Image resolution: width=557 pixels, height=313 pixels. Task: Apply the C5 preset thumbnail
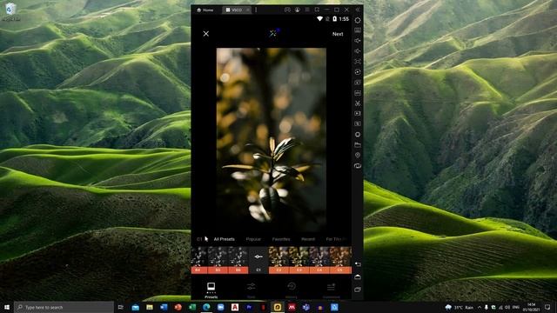click(340, 260)
